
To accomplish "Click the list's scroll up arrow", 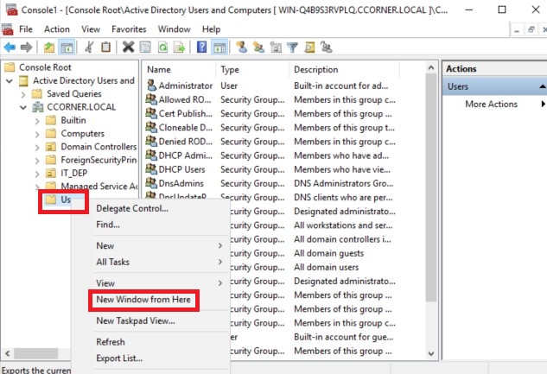I will (x=431, y=68).
